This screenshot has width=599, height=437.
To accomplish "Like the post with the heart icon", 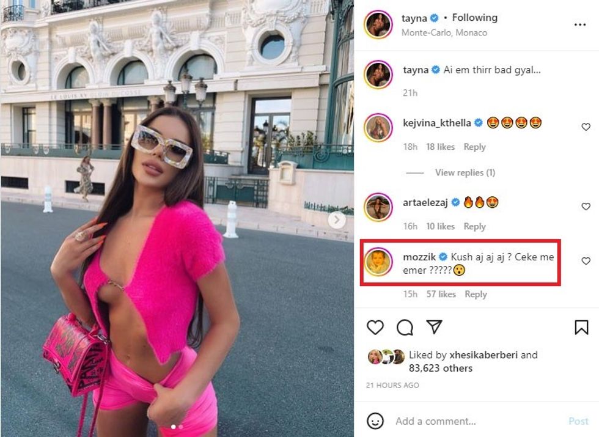I will 375,328.
